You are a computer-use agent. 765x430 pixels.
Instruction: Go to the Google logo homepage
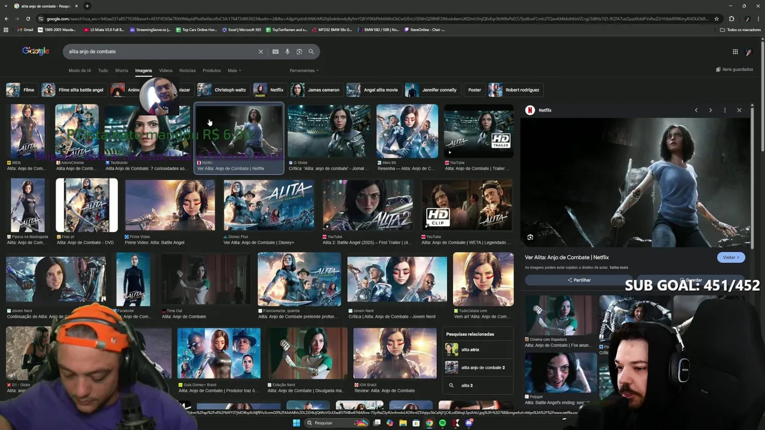[x=36, y=51]
